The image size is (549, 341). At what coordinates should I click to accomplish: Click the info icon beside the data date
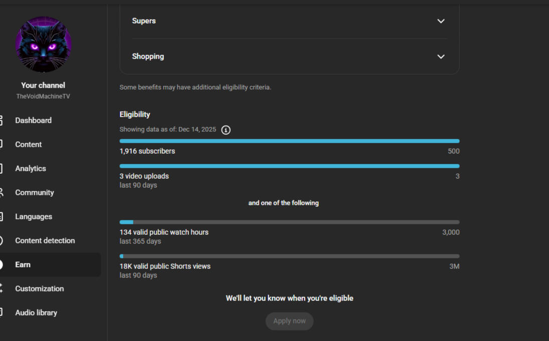(226, 130)
